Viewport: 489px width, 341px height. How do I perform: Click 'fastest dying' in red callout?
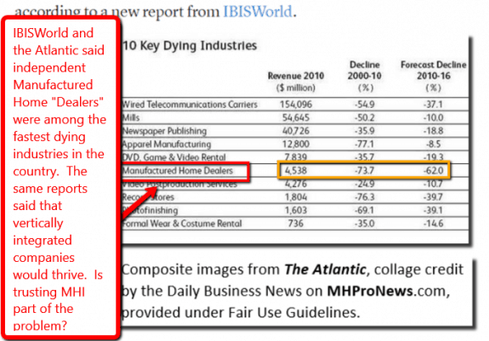[49, 137]
